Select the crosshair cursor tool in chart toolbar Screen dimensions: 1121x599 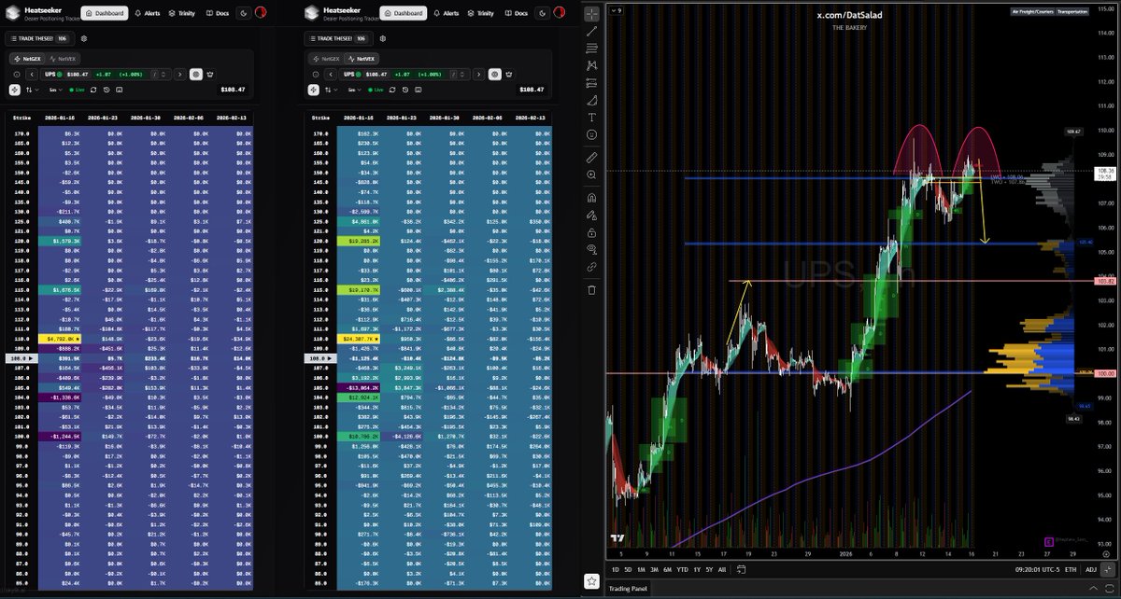pos(591,13)
